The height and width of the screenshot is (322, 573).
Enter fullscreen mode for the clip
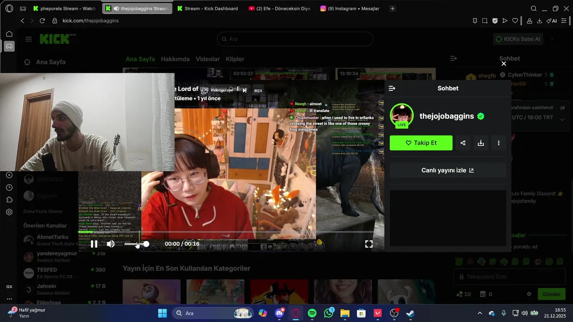369,244
